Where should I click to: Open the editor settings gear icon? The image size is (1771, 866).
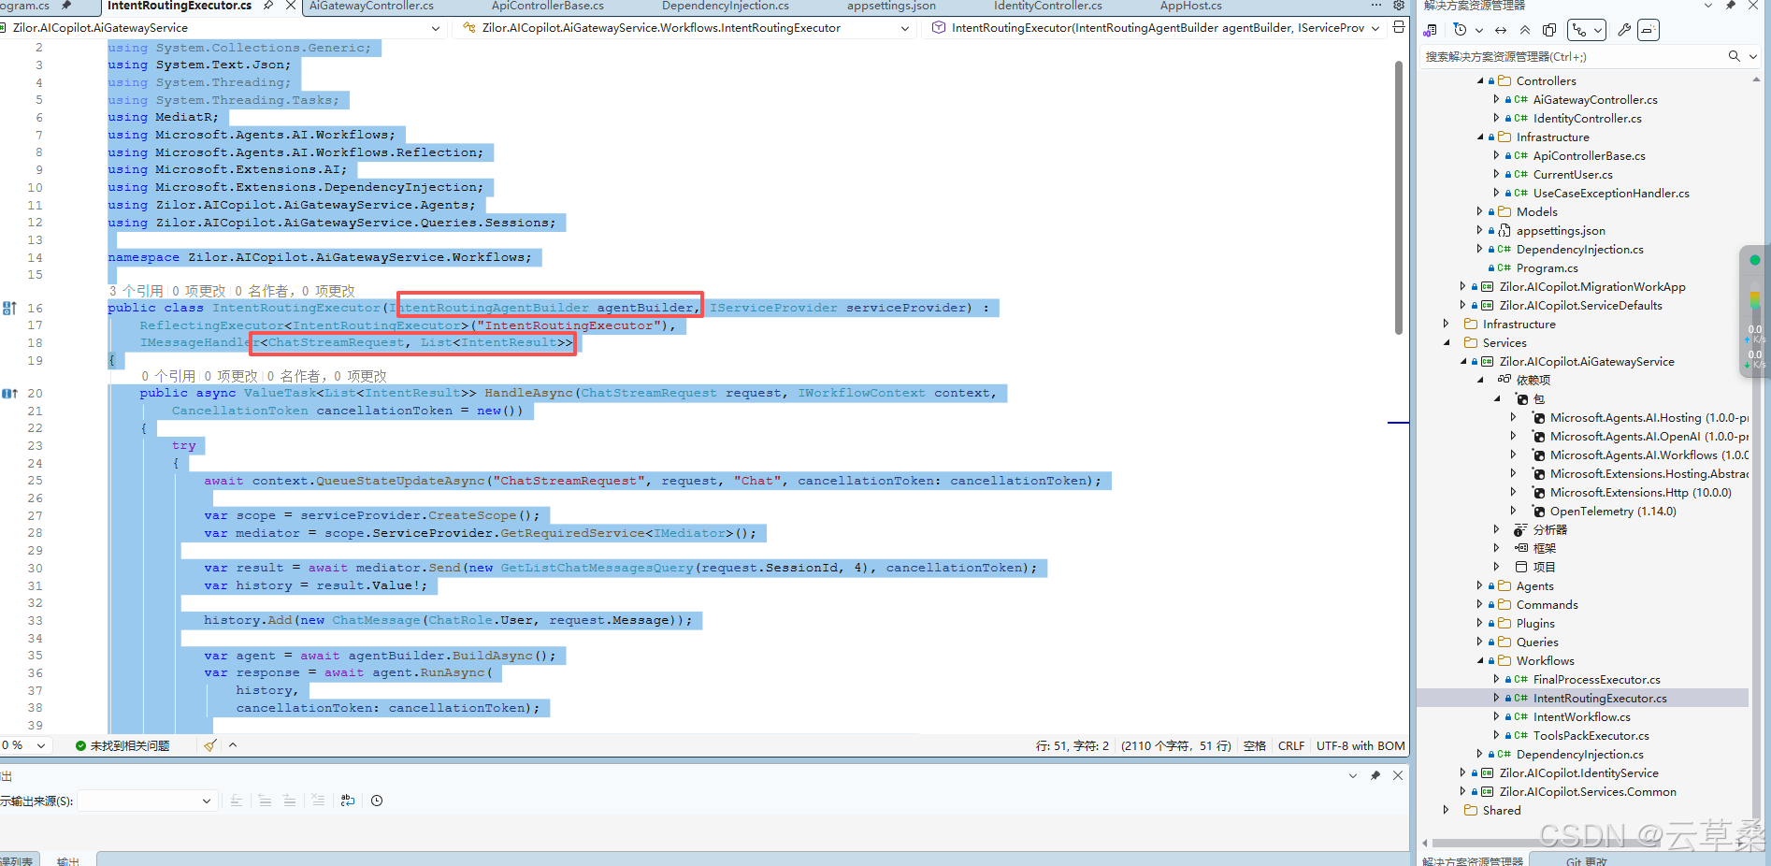tap(1399, 7)
